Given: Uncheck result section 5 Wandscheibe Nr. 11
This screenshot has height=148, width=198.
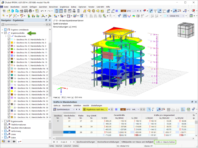Looking at the screenshot, I should coord(9,52).
